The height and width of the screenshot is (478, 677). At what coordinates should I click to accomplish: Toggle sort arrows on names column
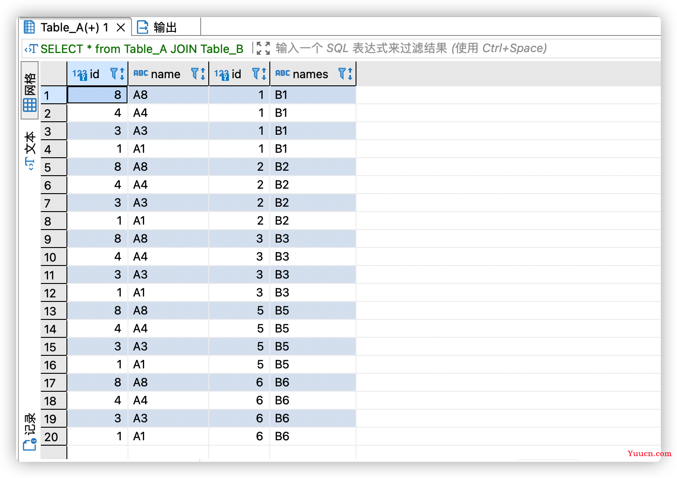point(350,74)
